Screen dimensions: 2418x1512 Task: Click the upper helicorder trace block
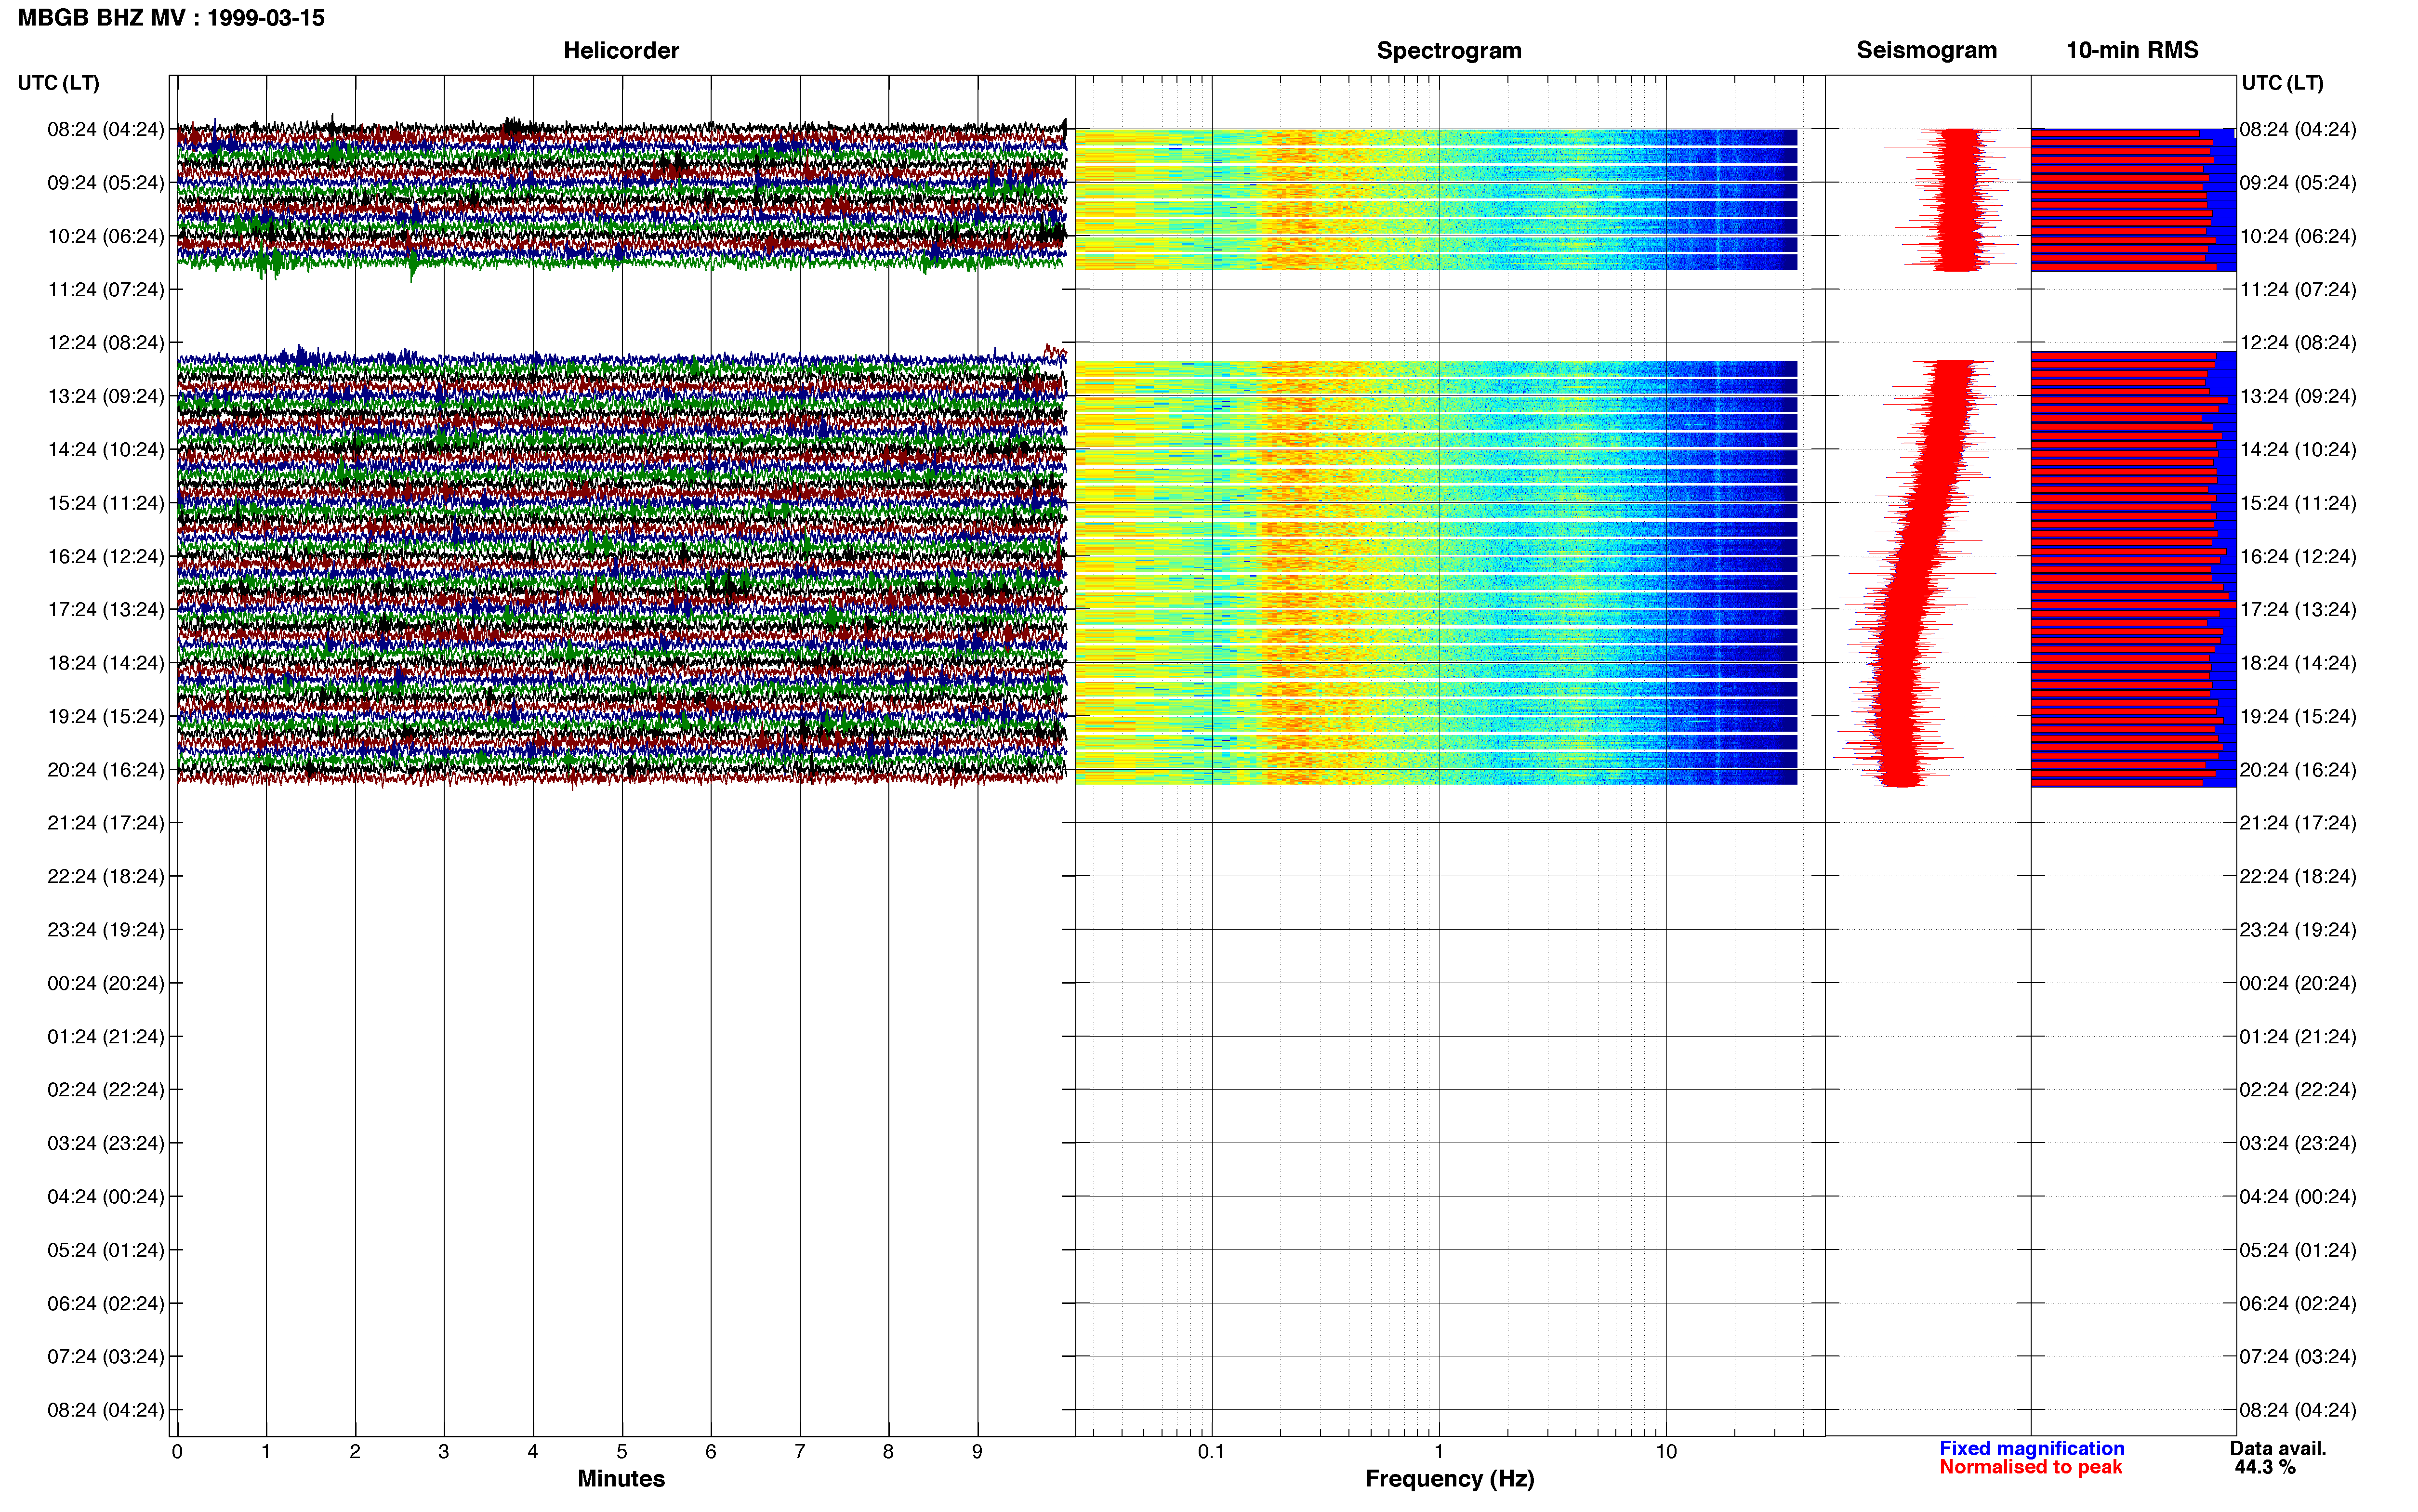pos(622,197)
